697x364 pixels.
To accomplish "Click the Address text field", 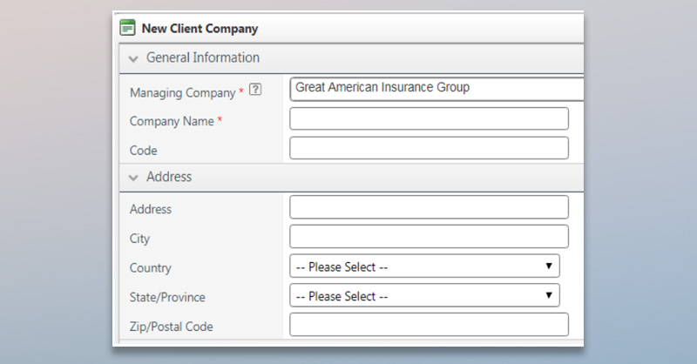I will [x=429, y=207].
